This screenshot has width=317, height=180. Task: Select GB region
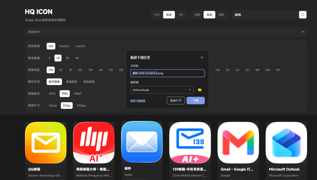point(121,70)
